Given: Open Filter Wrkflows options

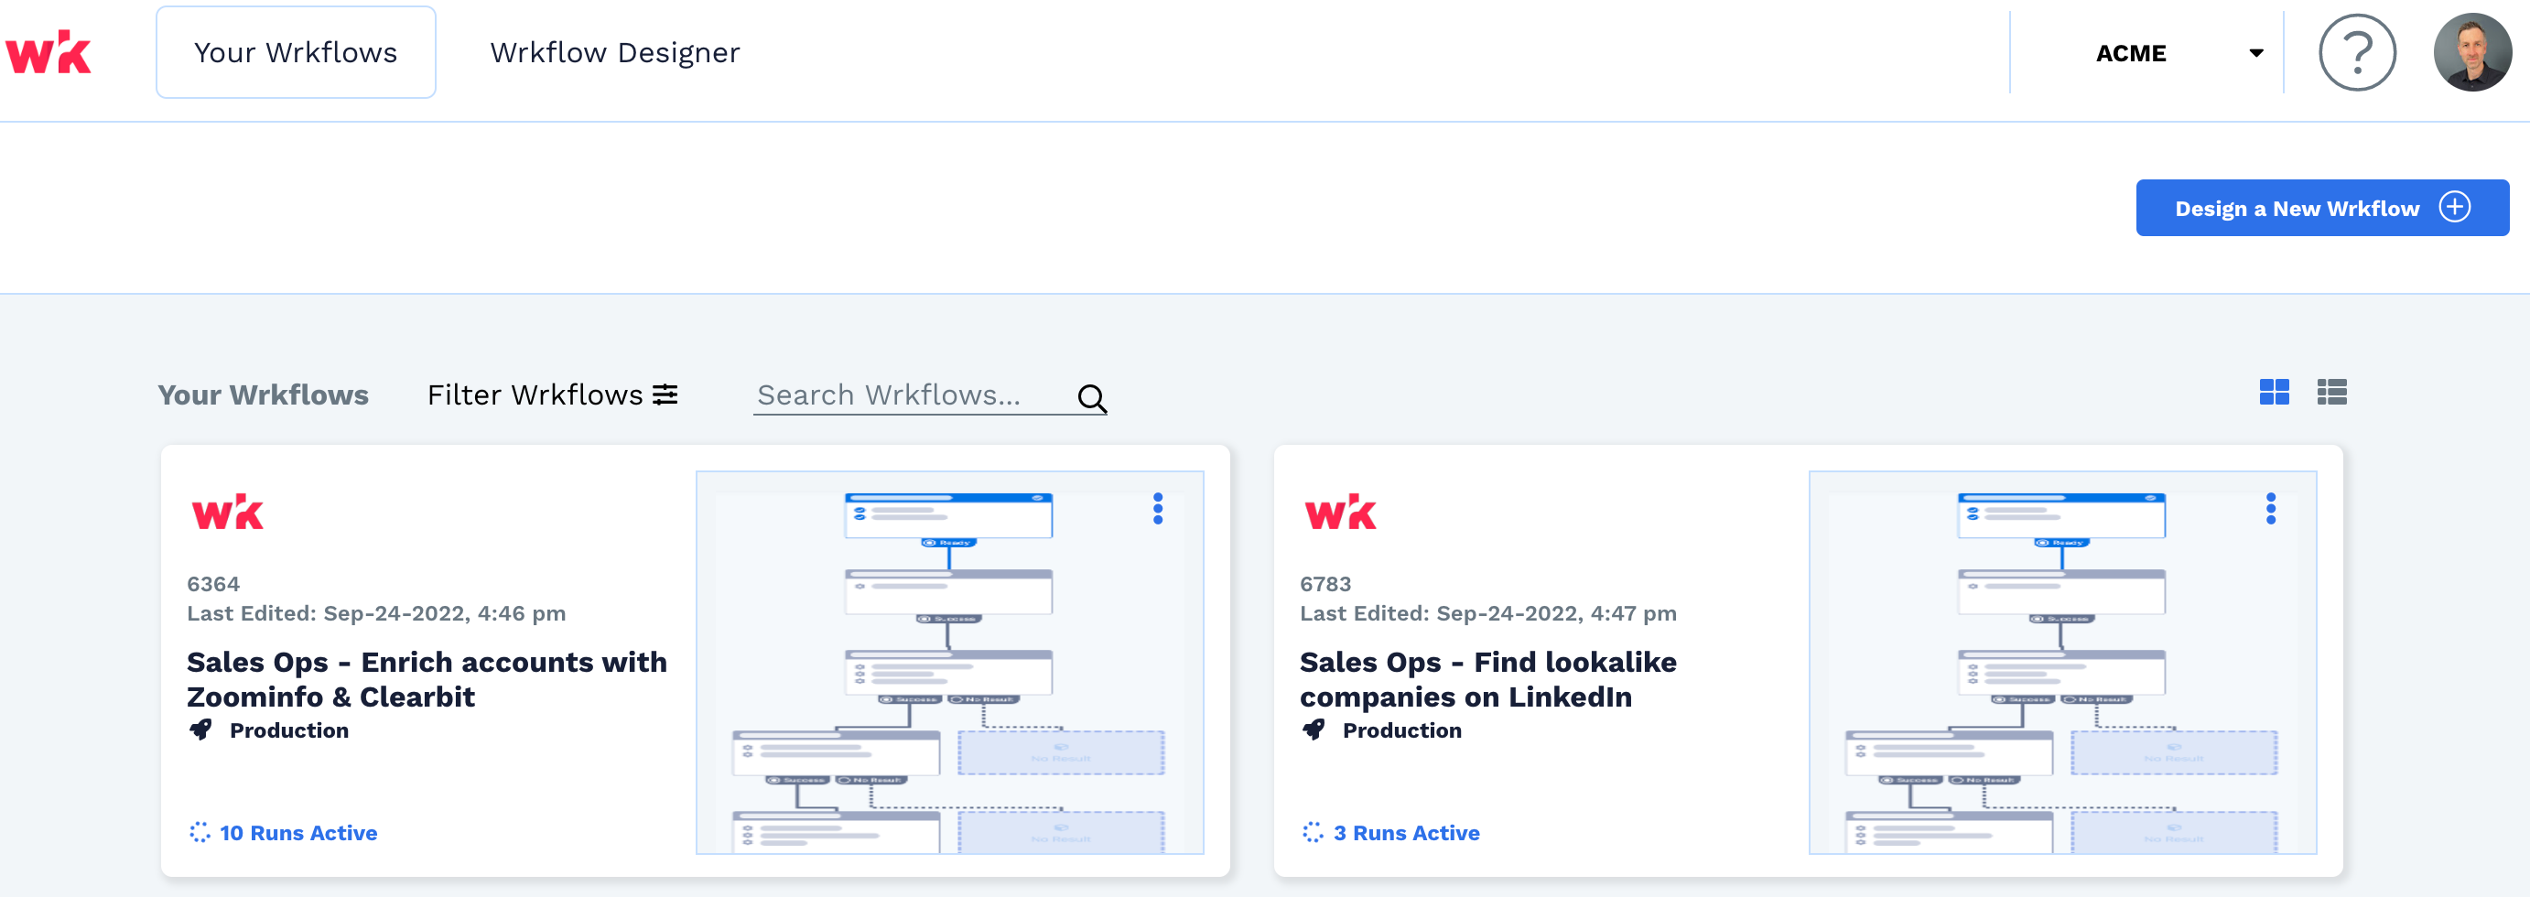Looking at the screenshot, I should (x=553, y=395).
